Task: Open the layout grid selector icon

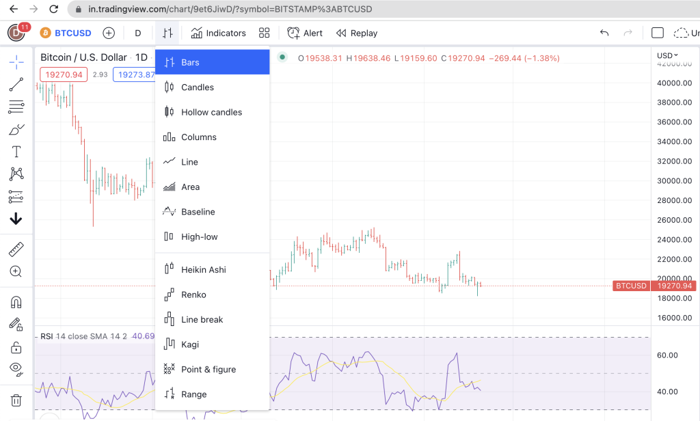Action: 265,33
